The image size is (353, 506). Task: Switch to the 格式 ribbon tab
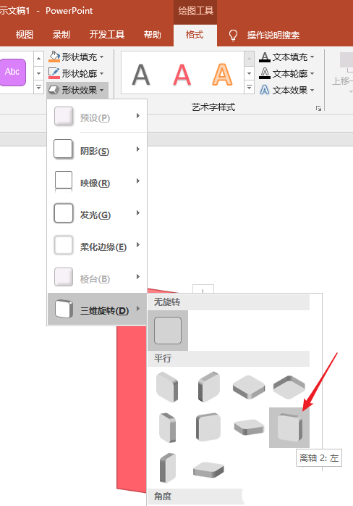[x=195, y=35]
